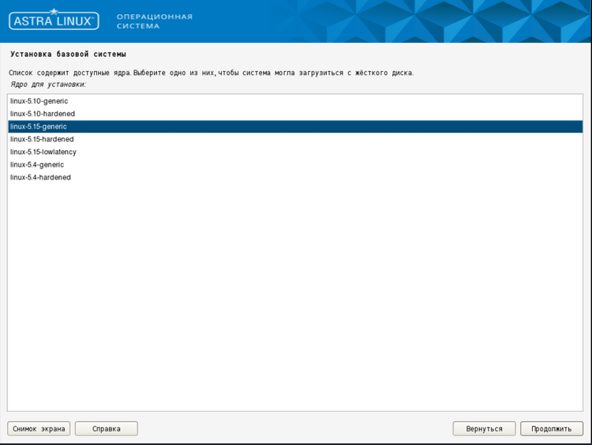This screenshot has width=592, height=445.
Task: Select the linux-5.10-generic kernel
Action: (39, 101)
